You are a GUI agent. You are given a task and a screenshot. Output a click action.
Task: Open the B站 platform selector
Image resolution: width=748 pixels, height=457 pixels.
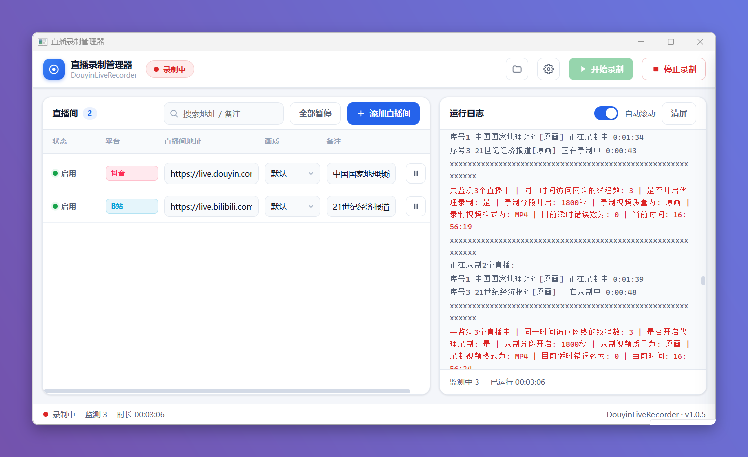pyautogui.click(x=132, y=206)
